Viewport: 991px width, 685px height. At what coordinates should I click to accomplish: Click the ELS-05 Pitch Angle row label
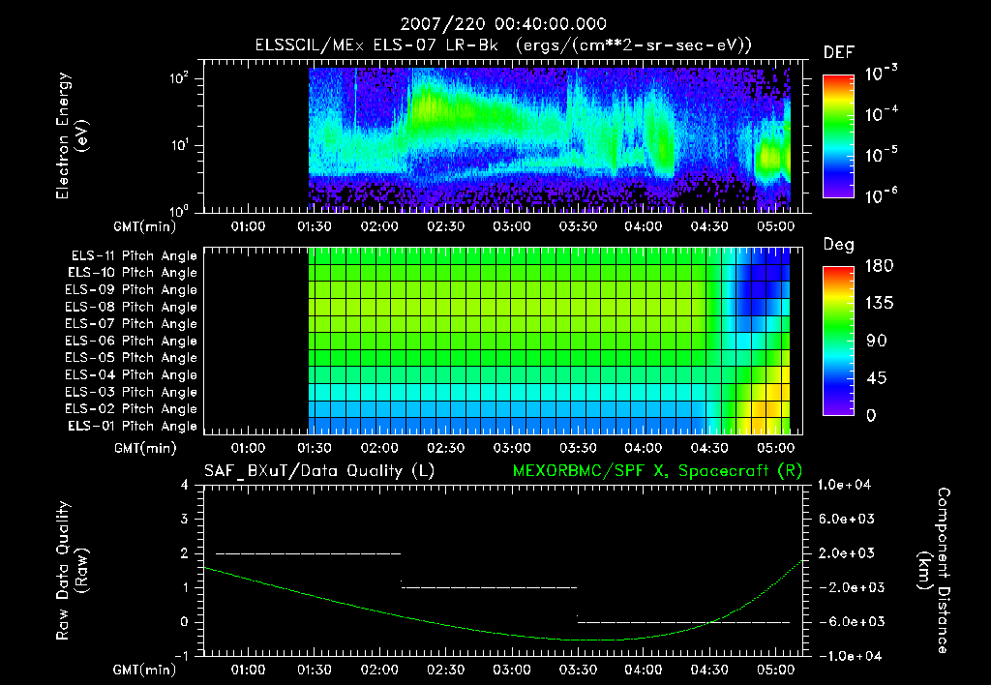(x=131, y=358)
